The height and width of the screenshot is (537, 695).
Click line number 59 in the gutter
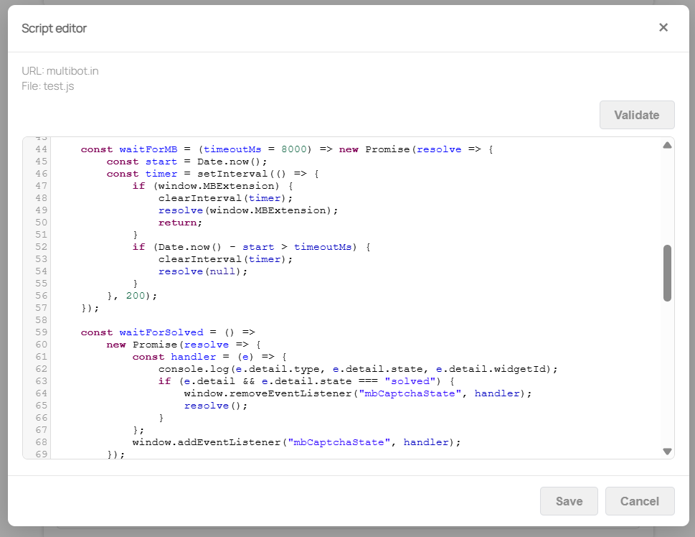pyautogui.click(x=42, y=332)
